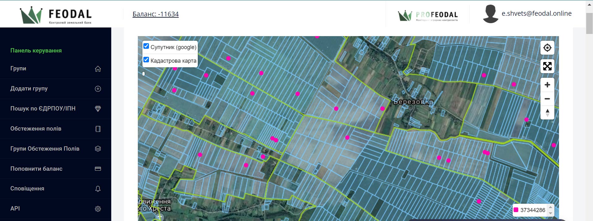Click the bell icon beside Сповіщення

98,189
